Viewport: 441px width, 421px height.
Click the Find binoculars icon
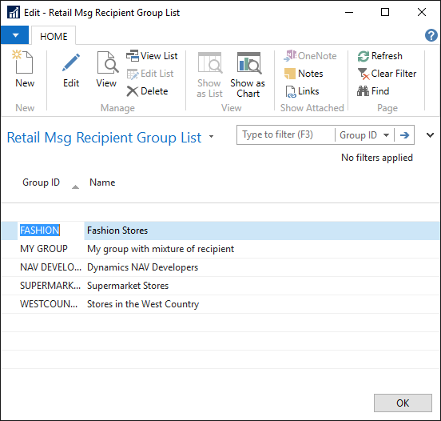pos(363,91)
